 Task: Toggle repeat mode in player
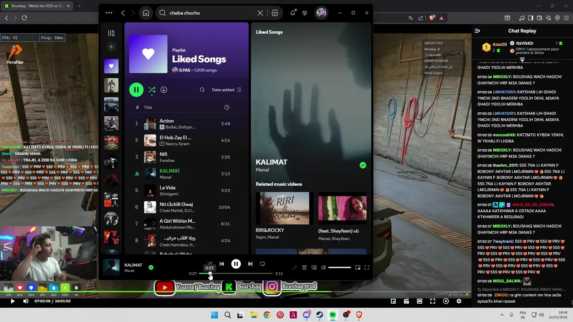coord(262,264)
